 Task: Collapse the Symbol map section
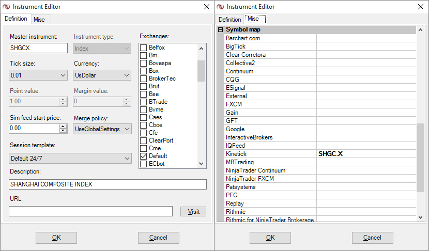(221, 30)
